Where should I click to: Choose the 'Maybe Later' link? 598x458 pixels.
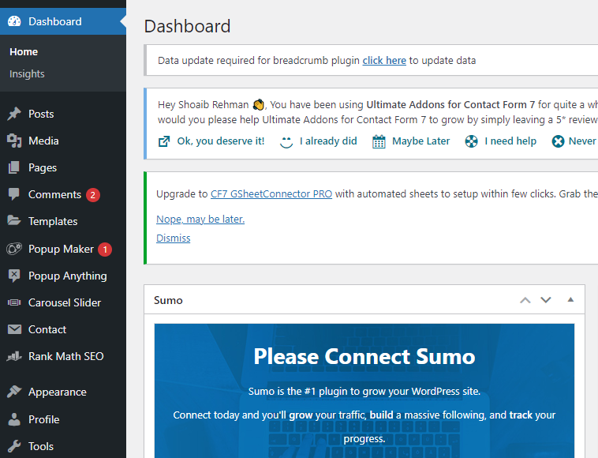click(x=421, y=141)
